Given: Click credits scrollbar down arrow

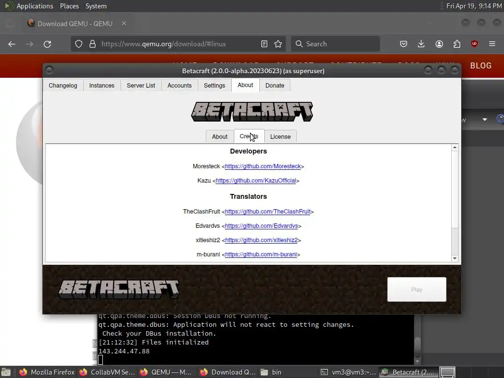Looking at the screenshot, I should tap(455, 258).
